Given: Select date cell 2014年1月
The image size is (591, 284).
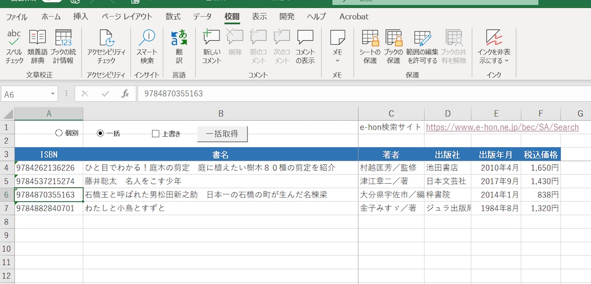Looking at the screenshot, I should click(496, 195).
